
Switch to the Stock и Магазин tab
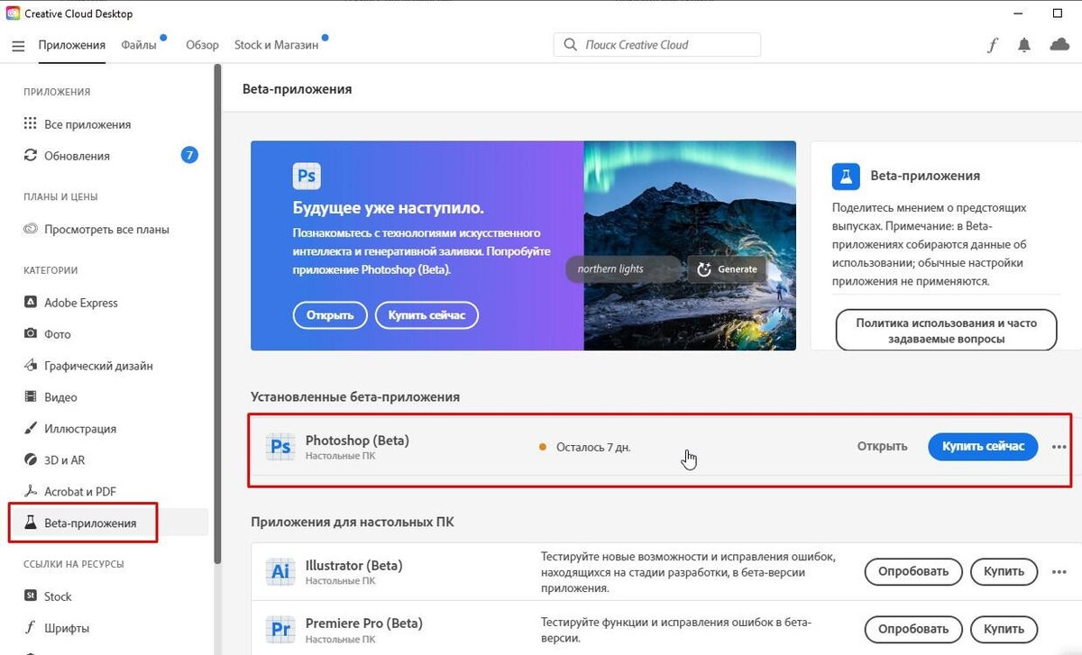(276, 45)
